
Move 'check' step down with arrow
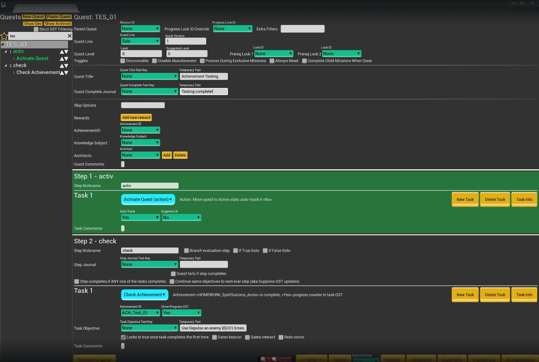click(x=66, y=66)
